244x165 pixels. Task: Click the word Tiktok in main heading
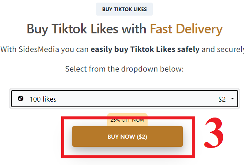point(69,29)
